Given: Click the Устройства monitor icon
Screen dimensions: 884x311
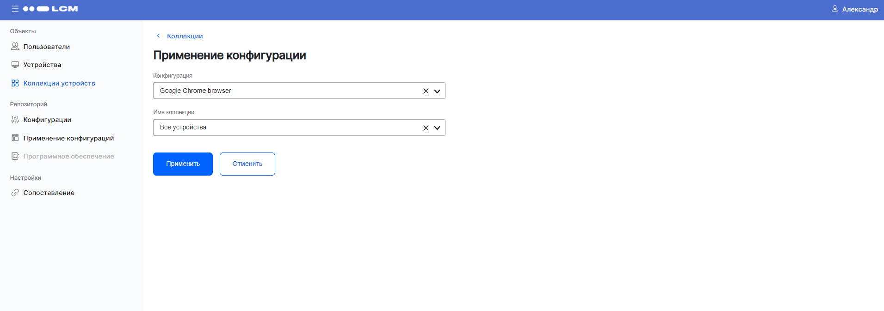Looking at the screenshot, I should pyautogui.click(x=14, y=64).
